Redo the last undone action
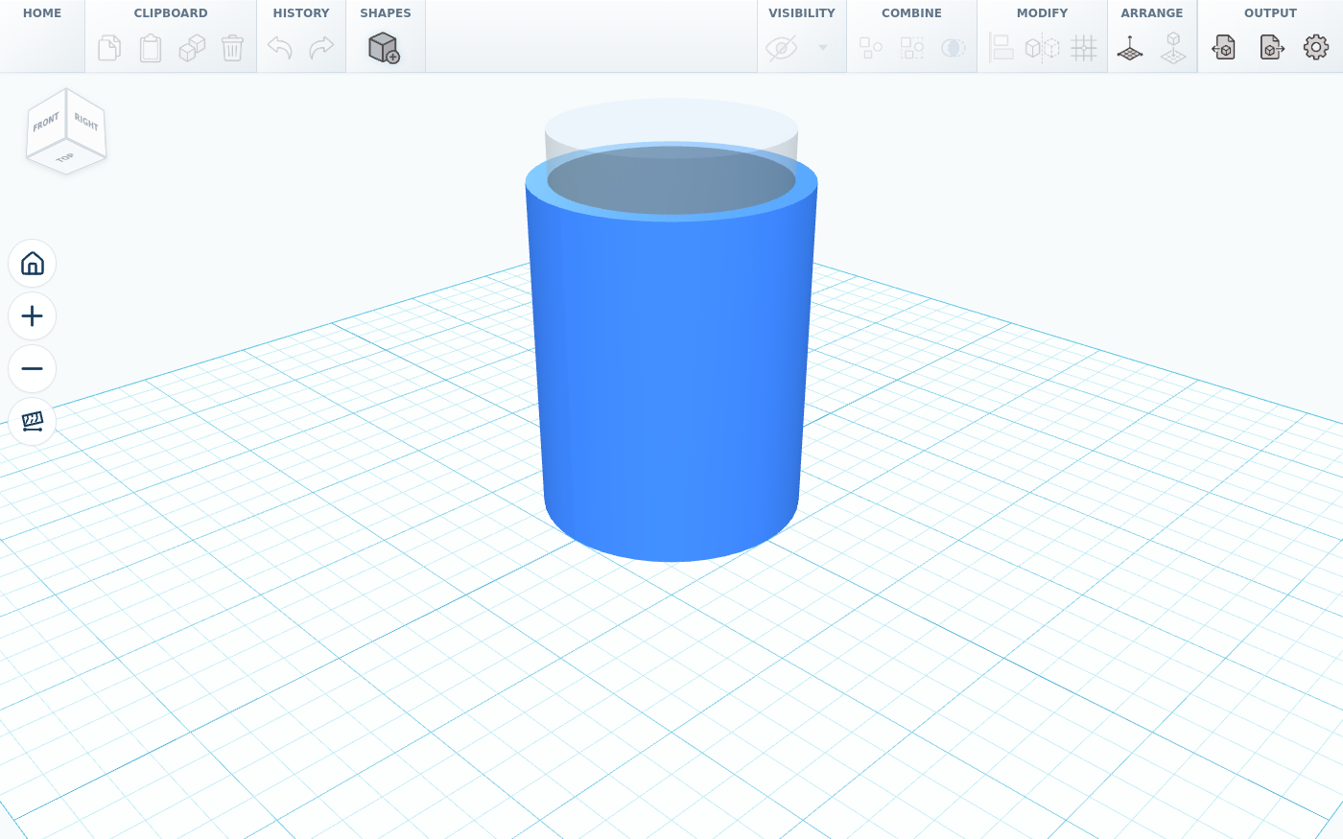 pyautogui.click(x=321, y=48)
